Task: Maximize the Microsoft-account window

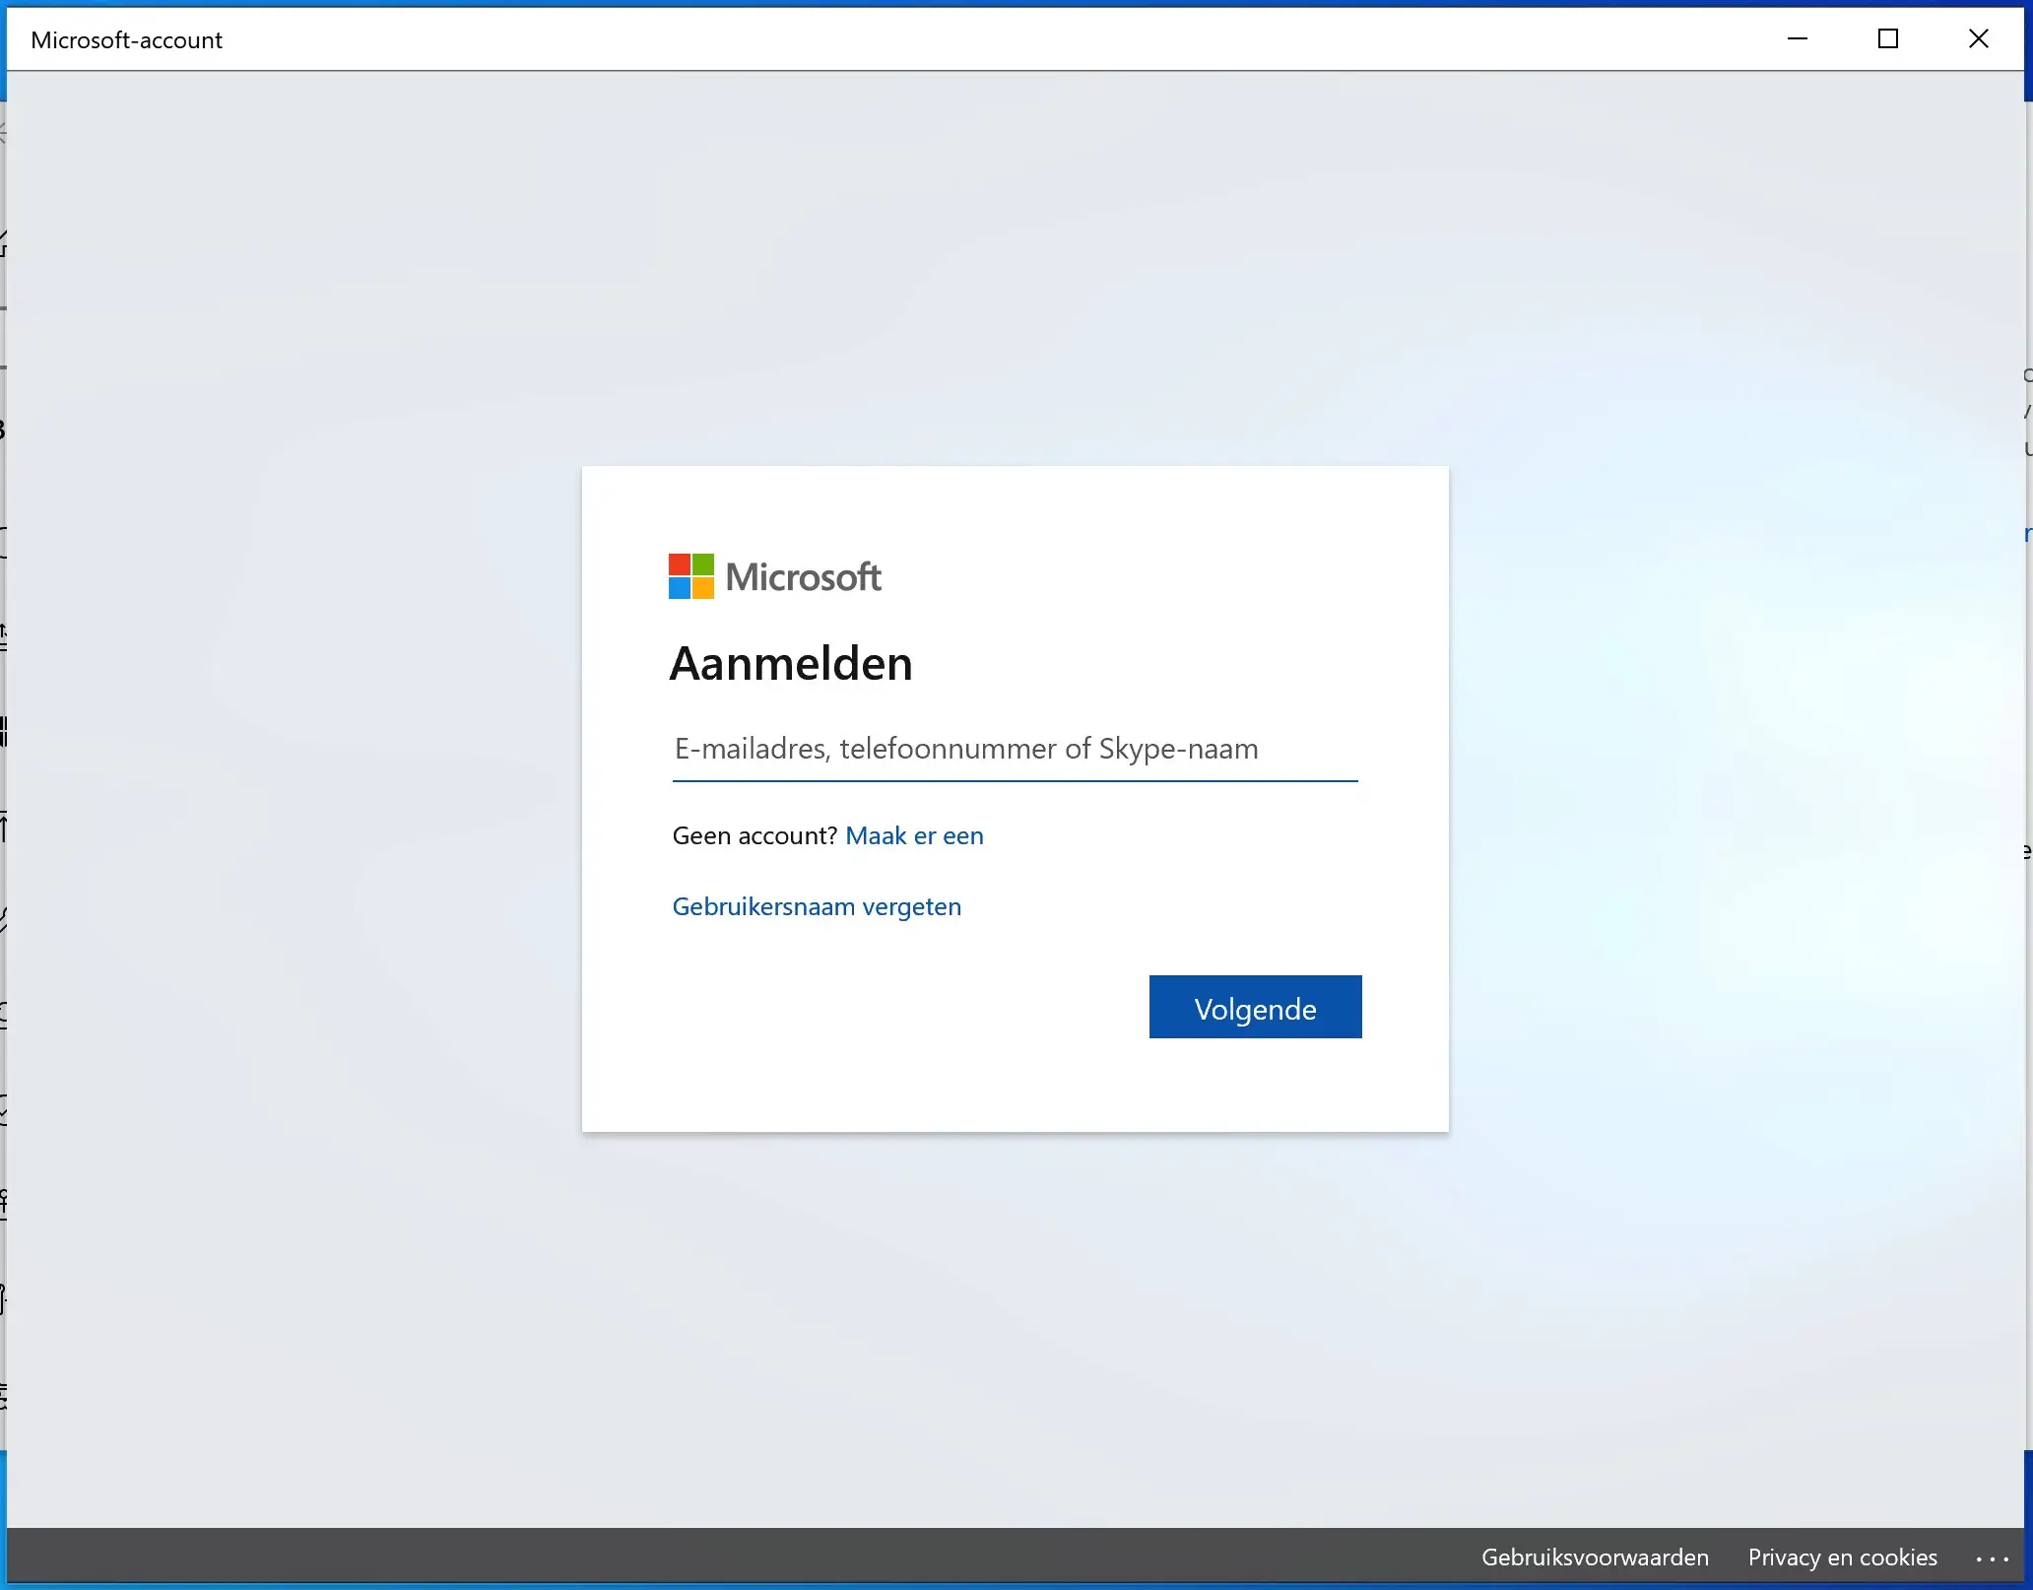Action: coord(1888,39)
